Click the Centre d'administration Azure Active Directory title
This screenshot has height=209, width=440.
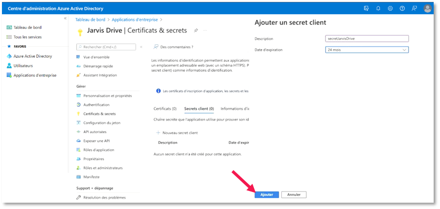[x=55, y=9]
